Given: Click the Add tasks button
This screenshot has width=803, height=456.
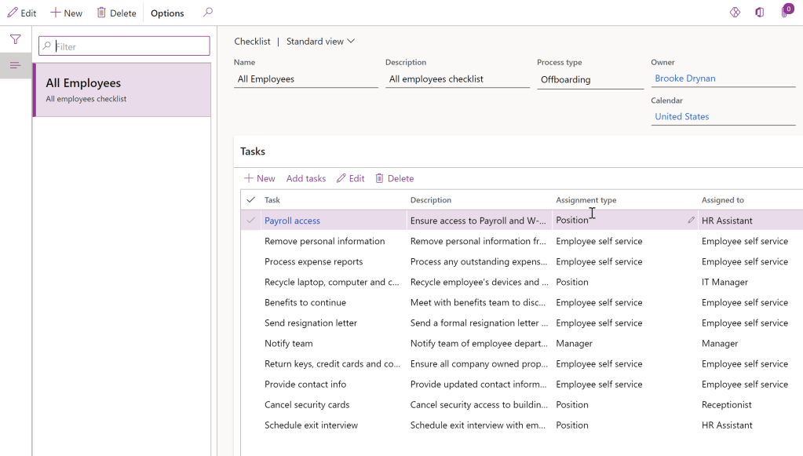Looking at the screenshot, I should click(x=305, y=178).
